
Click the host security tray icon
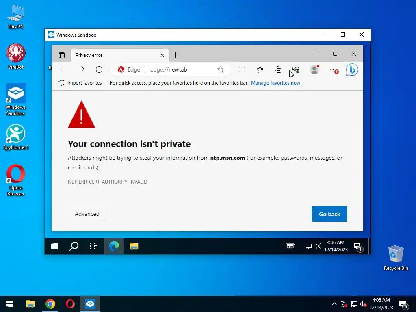(344, 304)
